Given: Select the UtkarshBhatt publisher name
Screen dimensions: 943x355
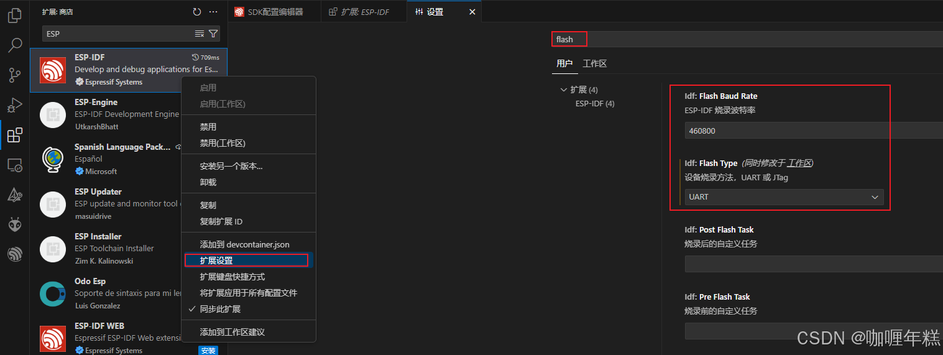Looking at the screenshot, I should click(x=96, y=127).
